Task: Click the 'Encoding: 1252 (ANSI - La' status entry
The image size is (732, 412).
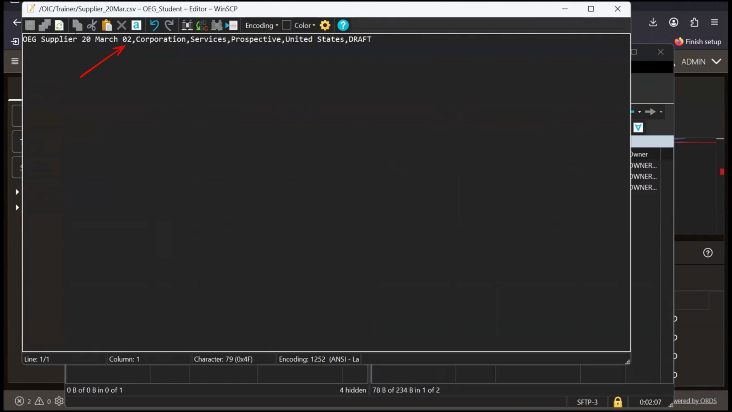Action: tap(319, 359)
